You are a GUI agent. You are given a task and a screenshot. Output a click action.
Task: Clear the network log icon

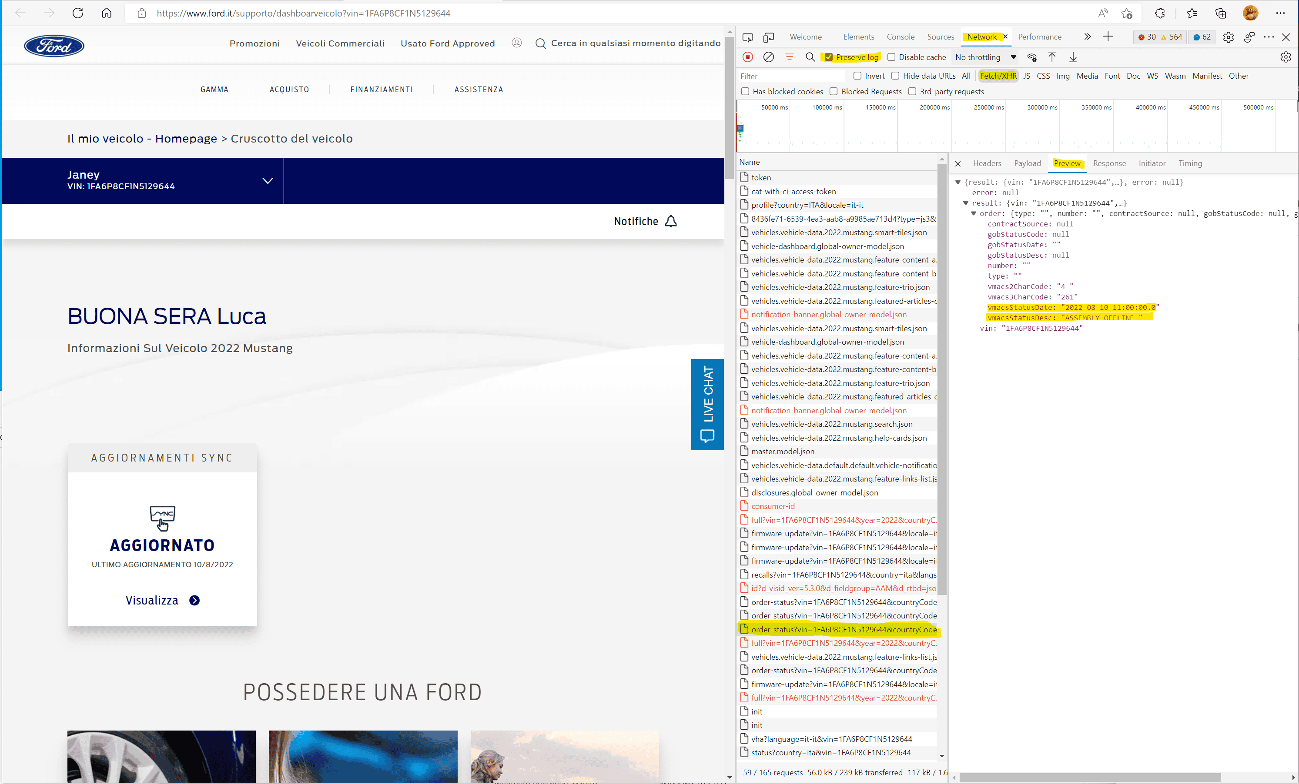pyautogui.click(x=769, y=57)
